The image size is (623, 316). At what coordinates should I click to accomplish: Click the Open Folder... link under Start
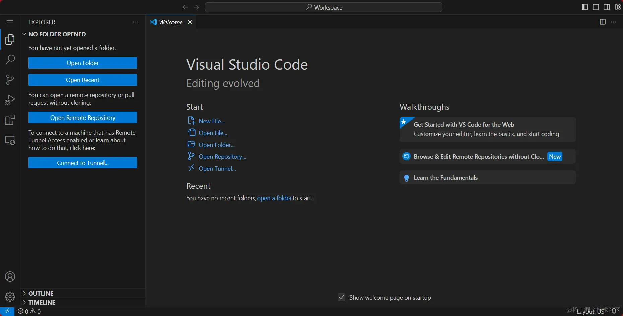216,145
